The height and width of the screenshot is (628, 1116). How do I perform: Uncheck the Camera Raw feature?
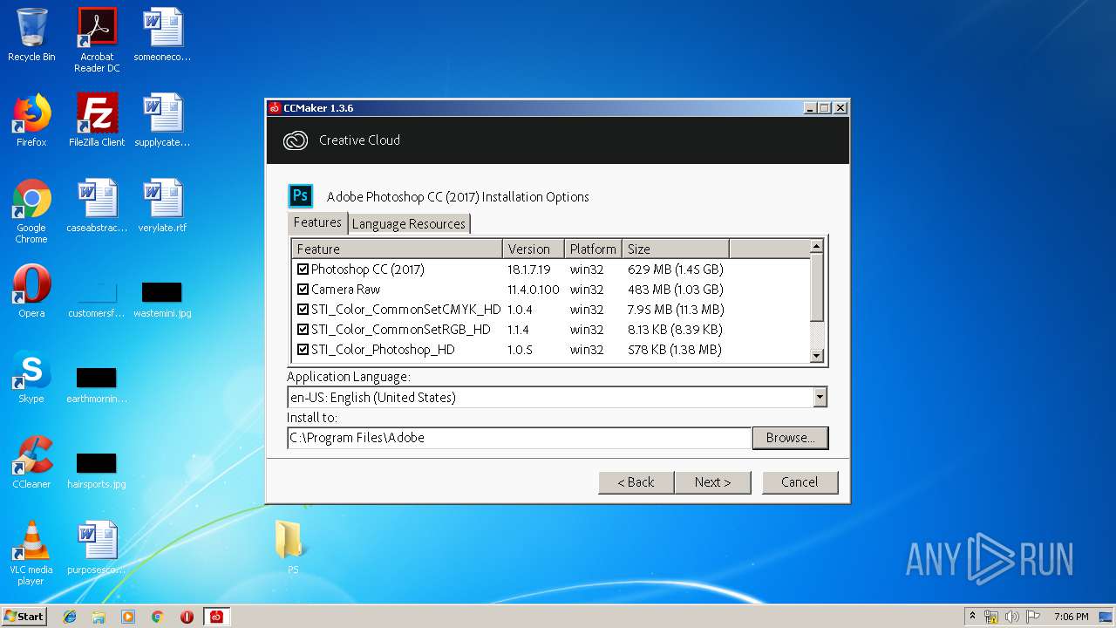pyautogui.click(x=303, y=290)
